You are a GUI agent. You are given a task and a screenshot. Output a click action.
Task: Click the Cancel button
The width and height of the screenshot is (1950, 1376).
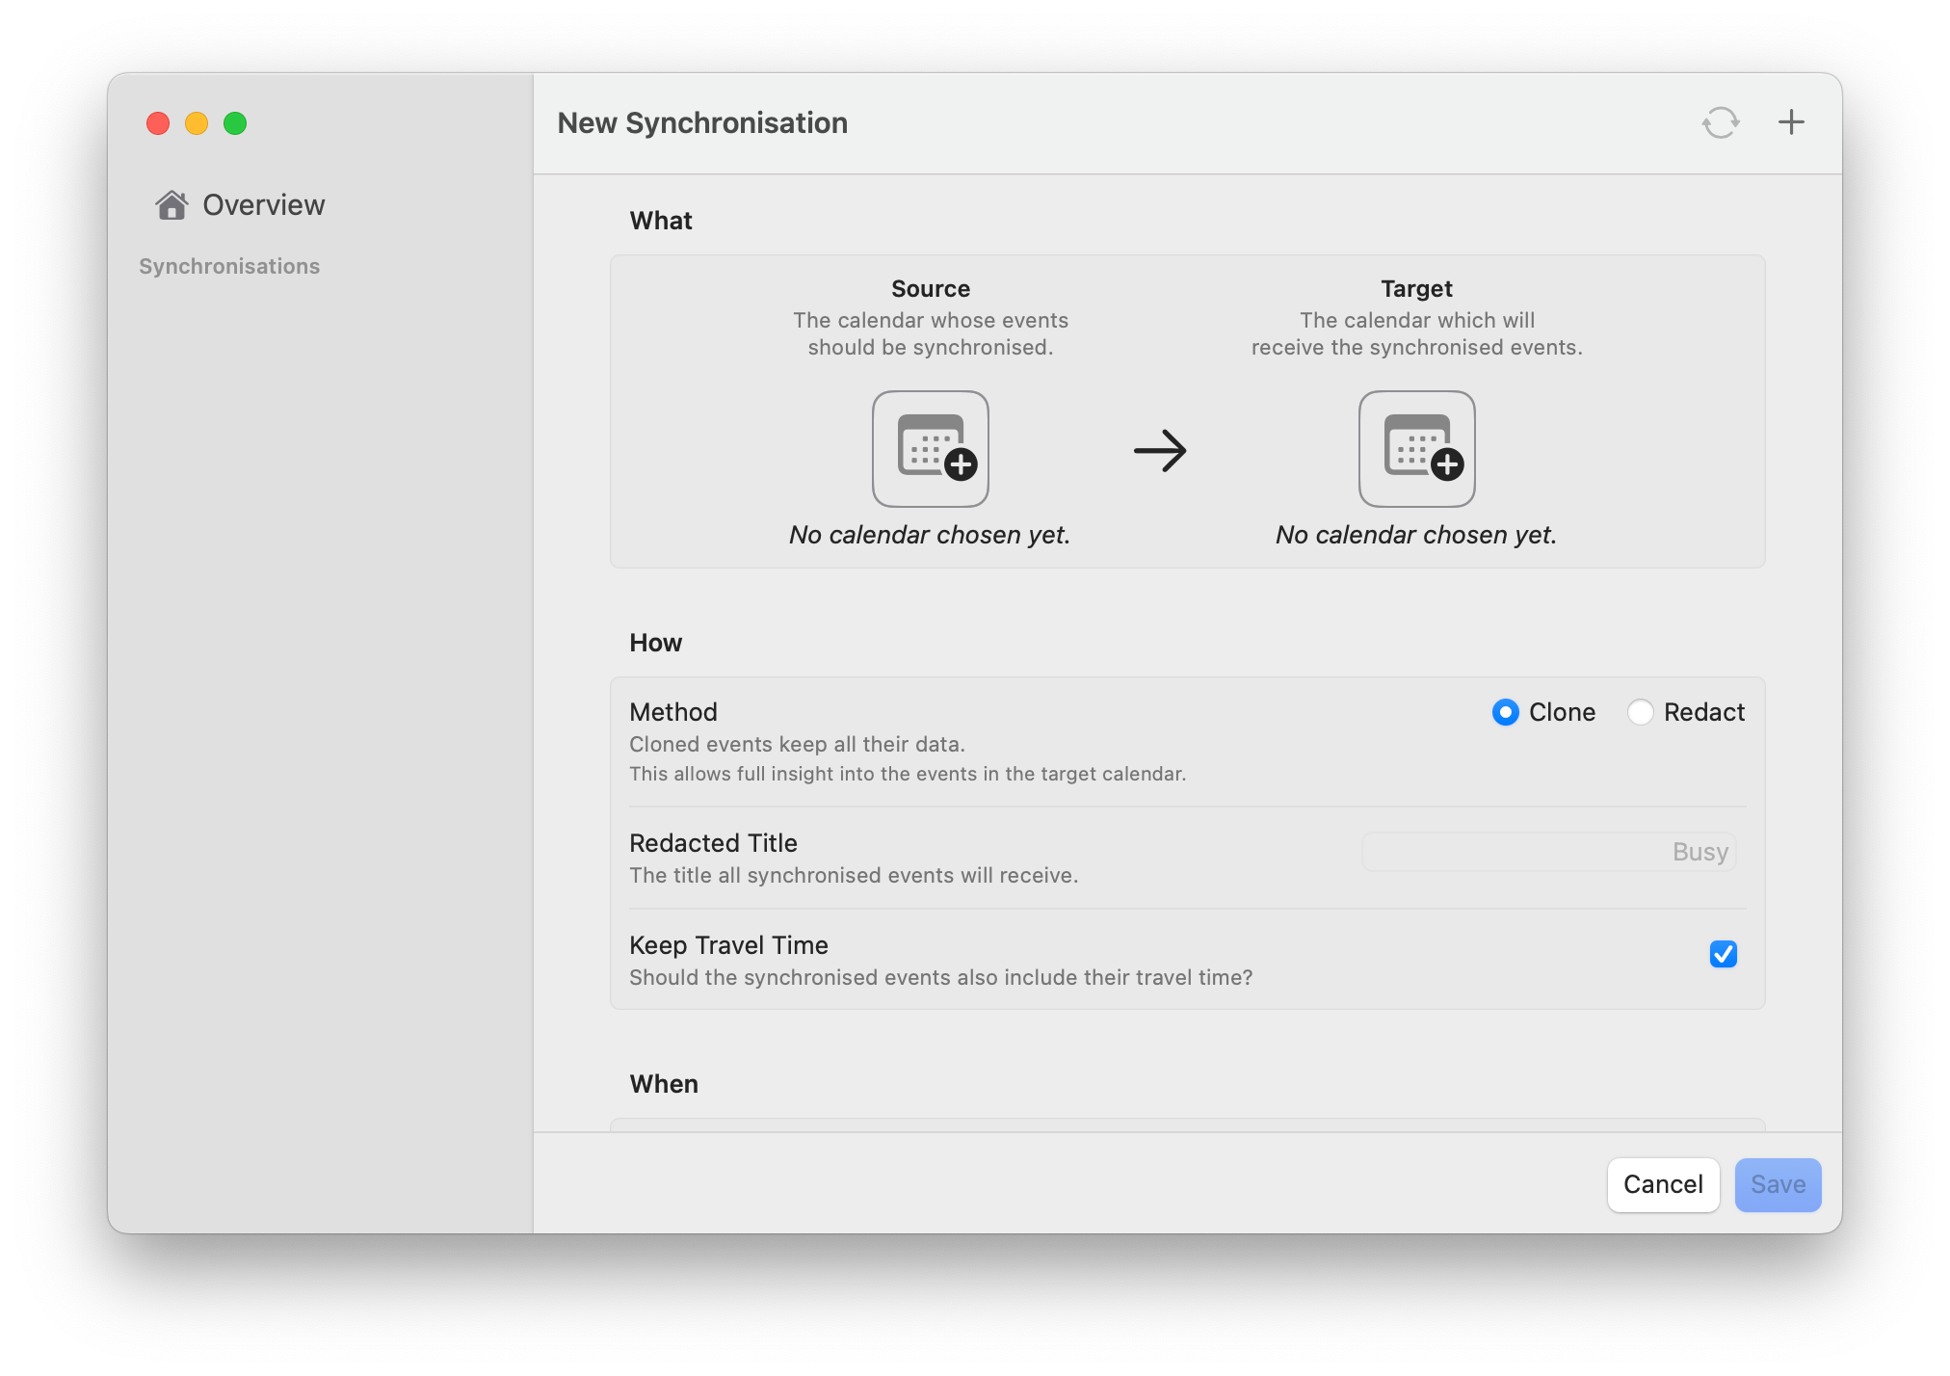pyautogui.click(x=1663, y=1184)
